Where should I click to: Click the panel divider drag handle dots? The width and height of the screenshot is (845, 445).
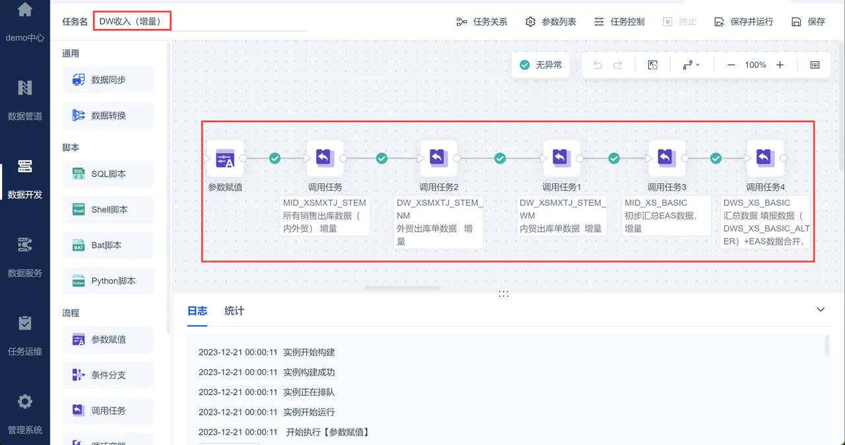[503, 294]
